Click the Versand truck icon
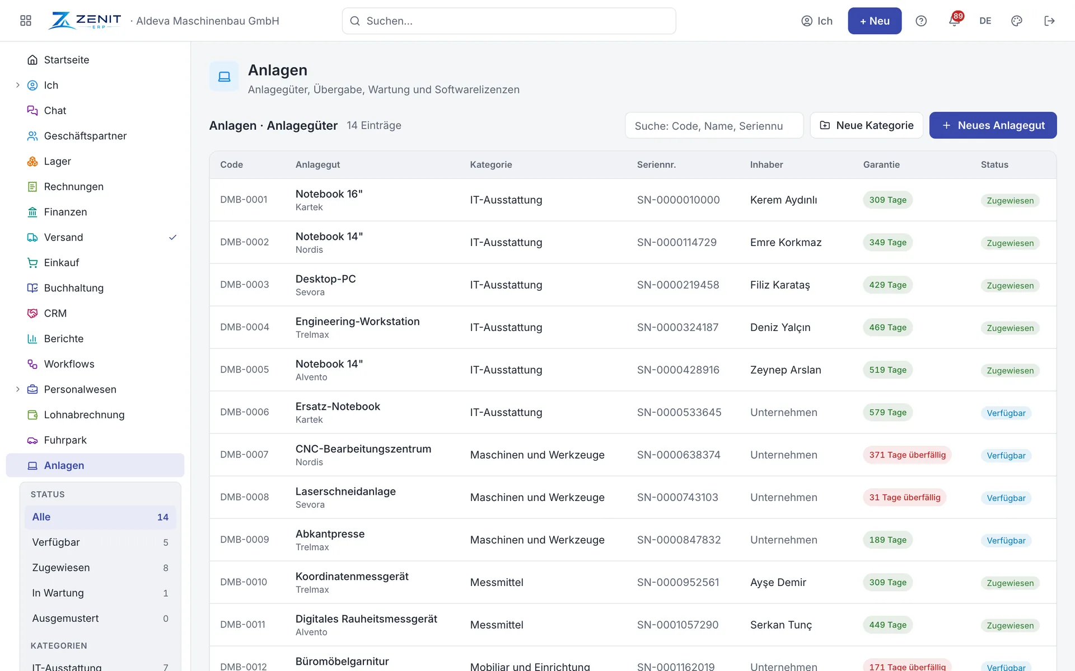The image size is (1075, 671). [32, 237]
